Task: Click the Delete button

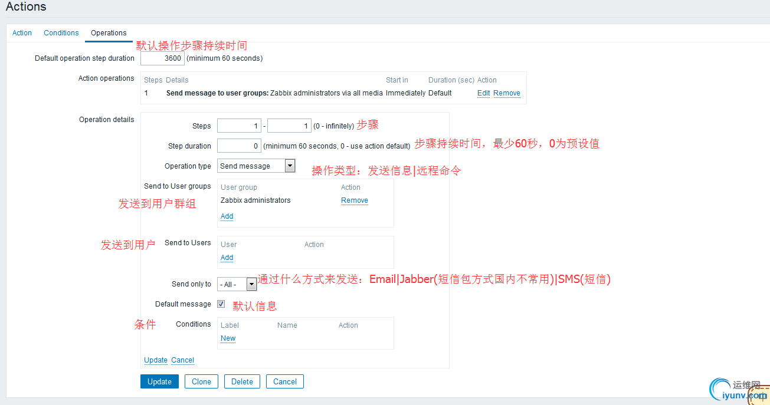Action: pos(242,381)
